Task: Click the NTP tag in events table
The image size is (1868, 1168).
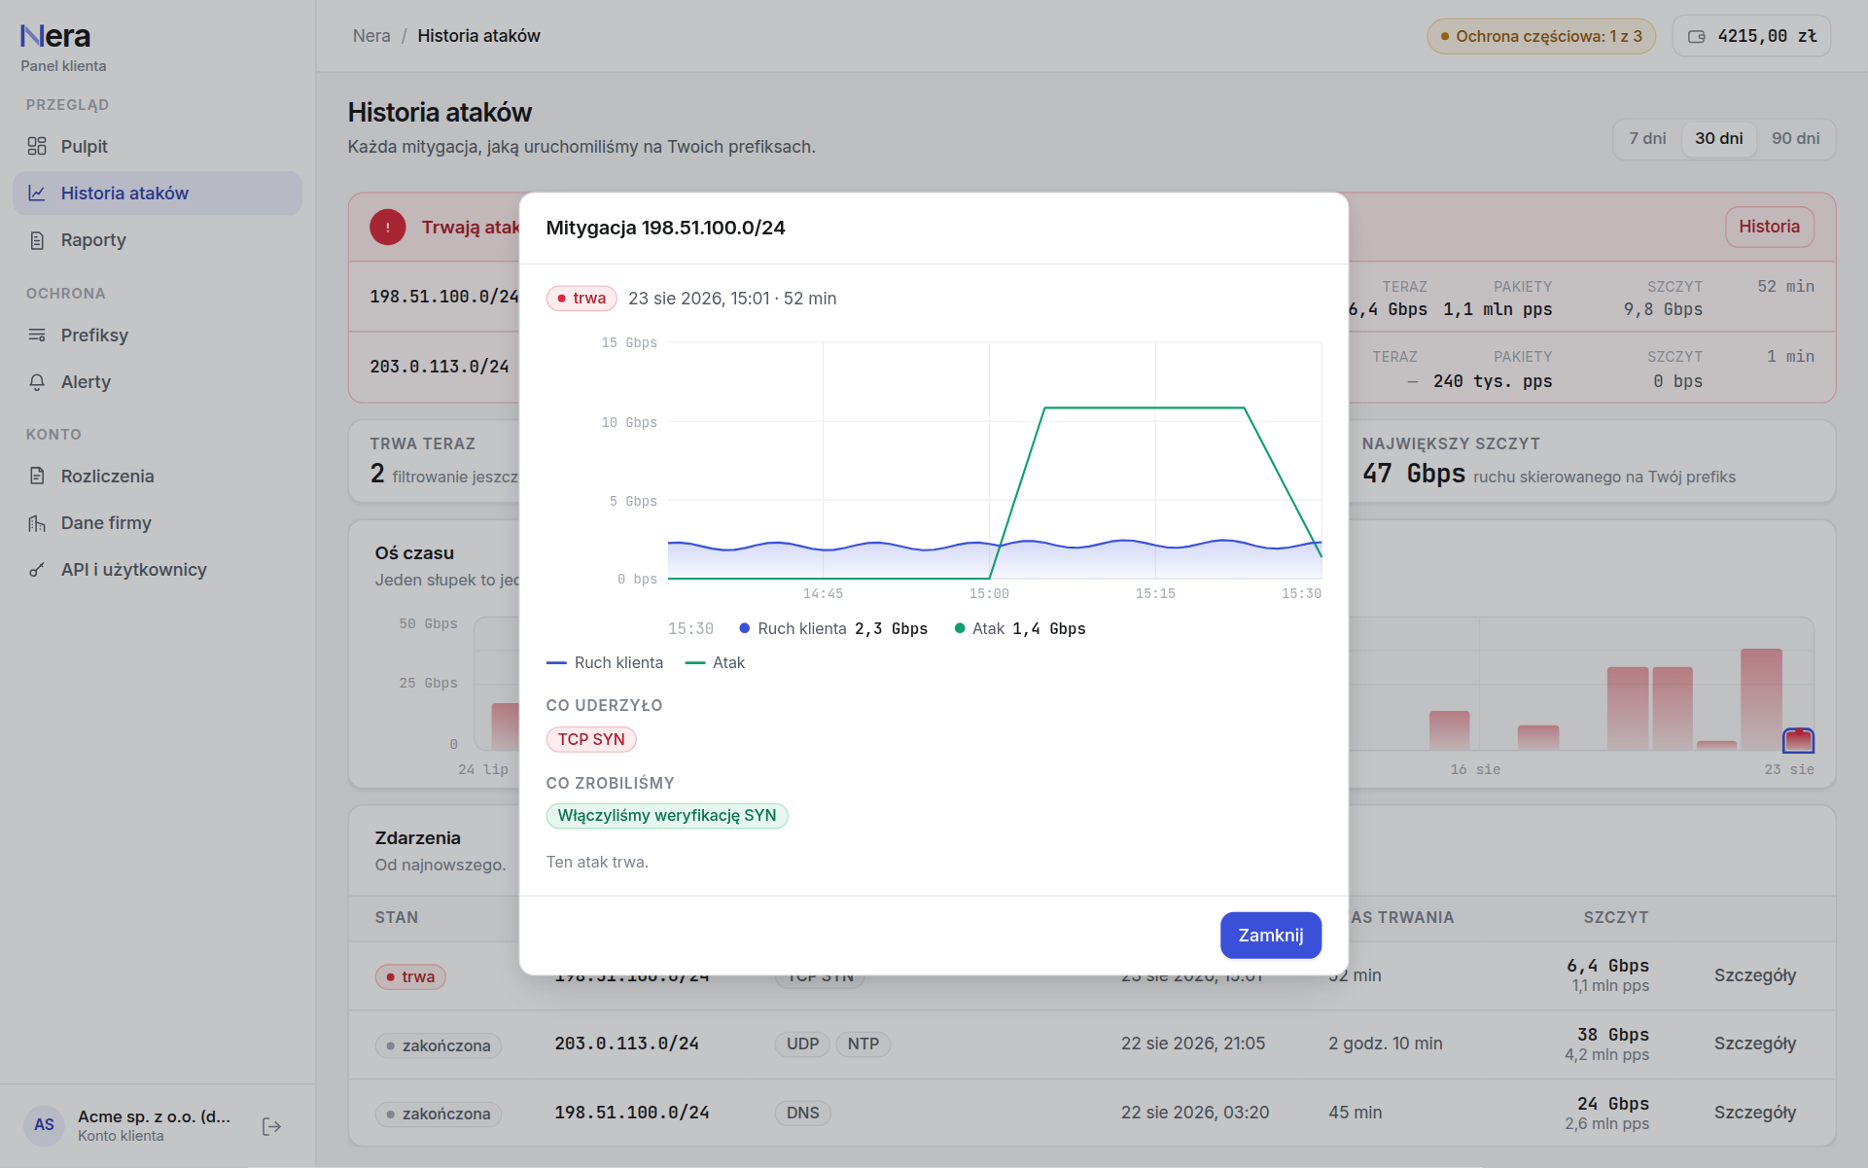Action: click(864, 1044)
